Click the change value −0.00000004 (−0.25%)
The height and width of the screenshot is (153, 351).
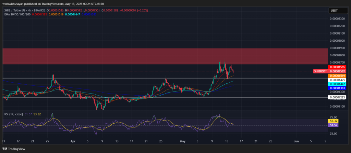click(x=133, y=11)
